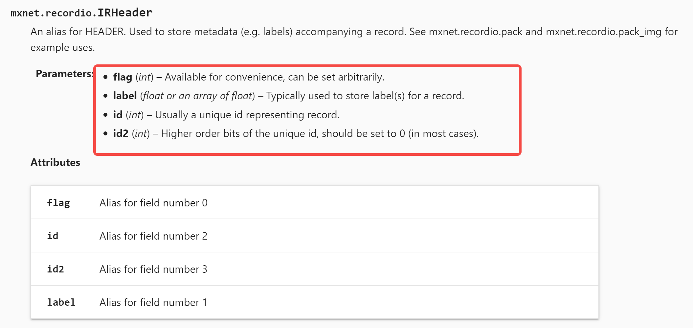The image size is (693, 328).
Task: Click the 'int' type next to flag
Action: coord(145,77)
